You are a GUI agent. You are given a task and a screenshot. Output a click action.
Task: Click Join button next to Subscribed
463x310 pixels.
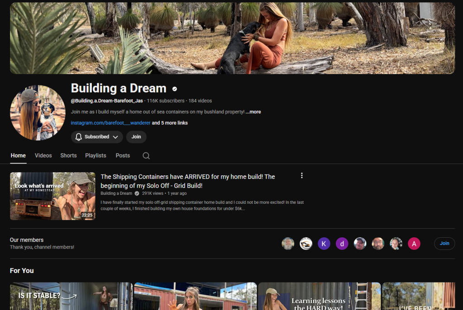(x=136, y=137)
